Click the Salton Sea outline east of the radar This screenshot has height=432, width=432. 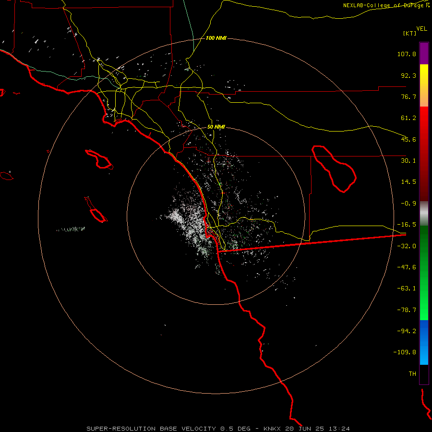(334, 168)
